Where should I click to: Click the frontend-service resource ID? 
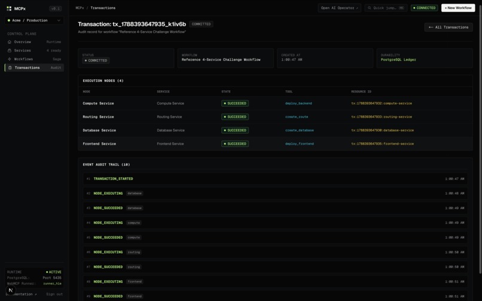383,144
